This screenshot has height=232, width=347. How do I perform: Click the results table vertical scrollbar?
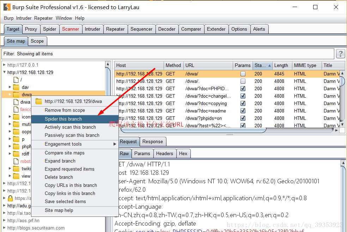[342, 81]
